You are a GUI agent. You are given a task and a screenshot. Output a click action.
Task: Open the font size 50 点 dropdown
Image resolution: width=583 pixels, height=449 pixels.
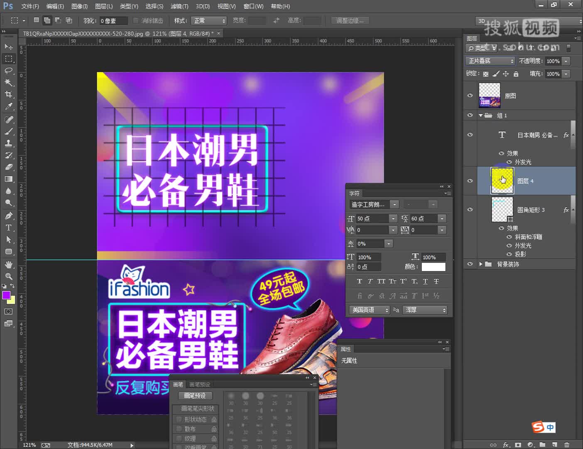click(393, 219)
